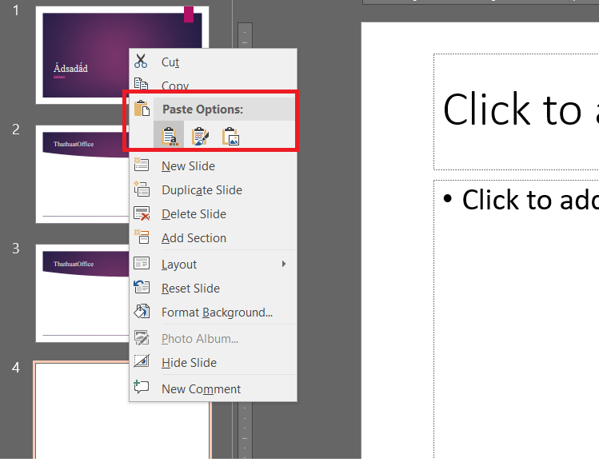Choose Duplicate Slide from context menu
The width and height of the screenshot is (599, 462).
(202, 190)
